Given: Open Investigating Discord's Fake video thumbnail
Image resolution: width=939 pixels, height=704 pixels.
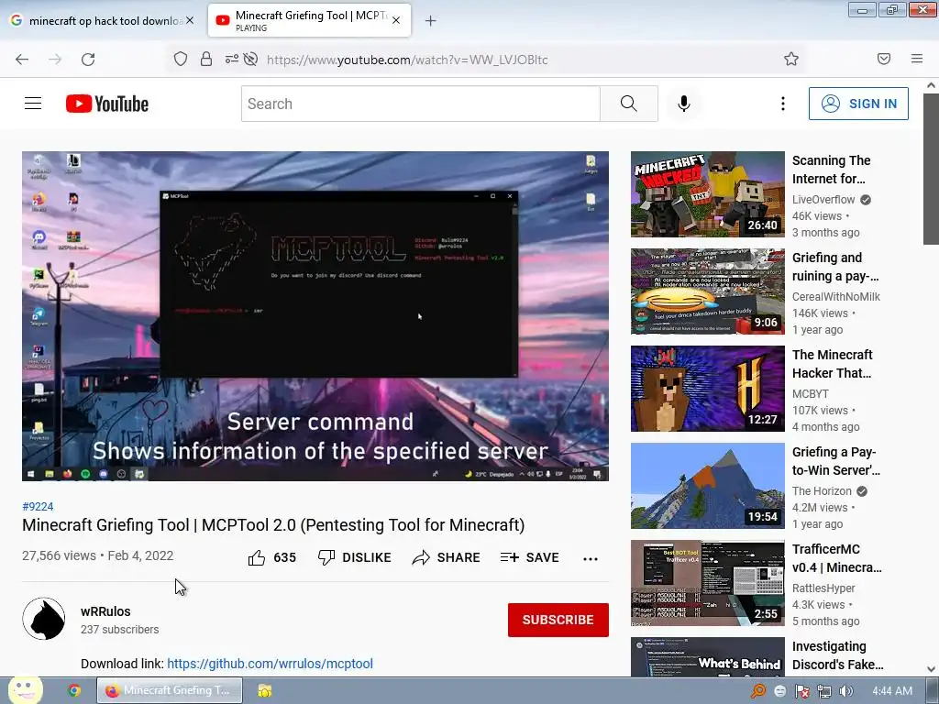Looking at the screenshot, I should 707,656.
